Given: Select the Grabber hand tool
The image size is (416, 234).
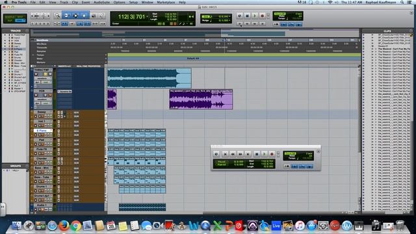Looking at the screenshot, I should click(84, 16).
